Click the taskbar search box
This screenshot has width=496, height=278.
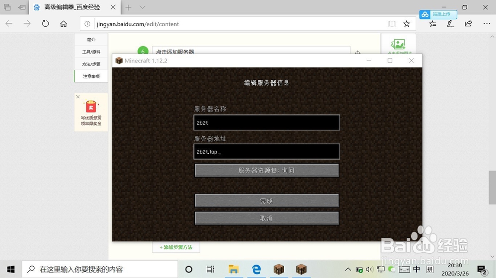pyautogui.click(x=100, y=269)
